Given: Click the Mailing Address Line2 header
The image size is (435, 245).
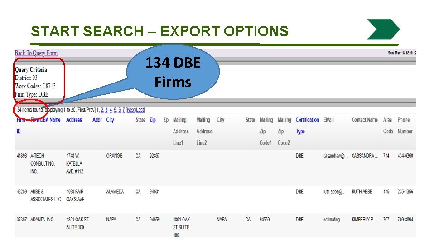Looking at the screenshot, I should 204,131.
